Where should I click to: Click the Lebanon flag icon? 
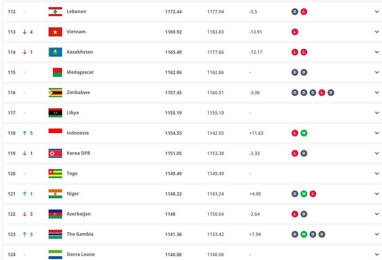[55, 11]
